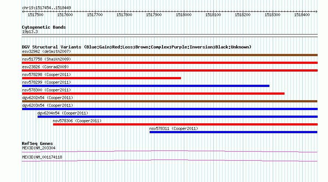Select the blue bar under nsv578311
This screenshot has height=182, width=328.
pyautogui.click(x=233, y=132)
